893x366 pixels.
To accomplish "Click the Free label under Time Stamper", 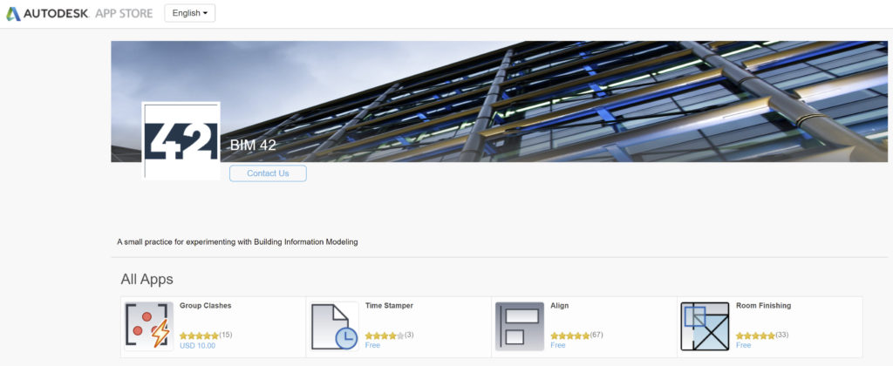I will (372, 345).
